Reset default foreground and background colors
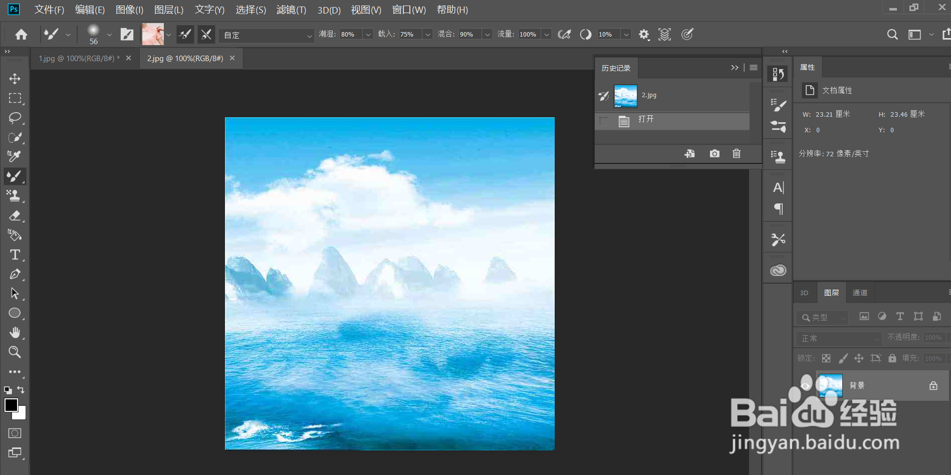The width and height of the screenshot is (951, 475). (8, 390)
